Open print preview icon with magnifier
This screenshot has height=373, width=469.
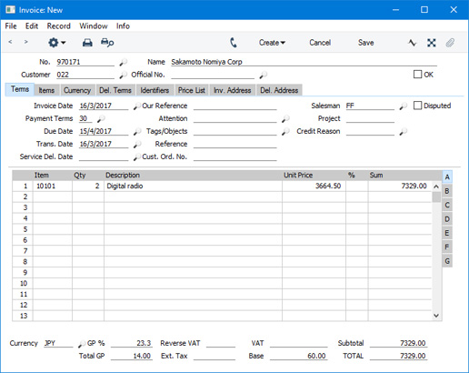coord(107,43)
